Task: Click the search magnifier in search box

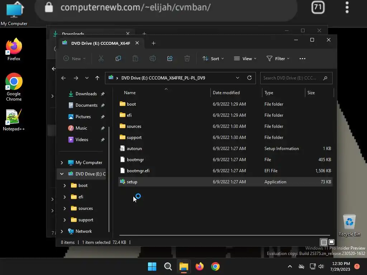Action: coord(325,78)
